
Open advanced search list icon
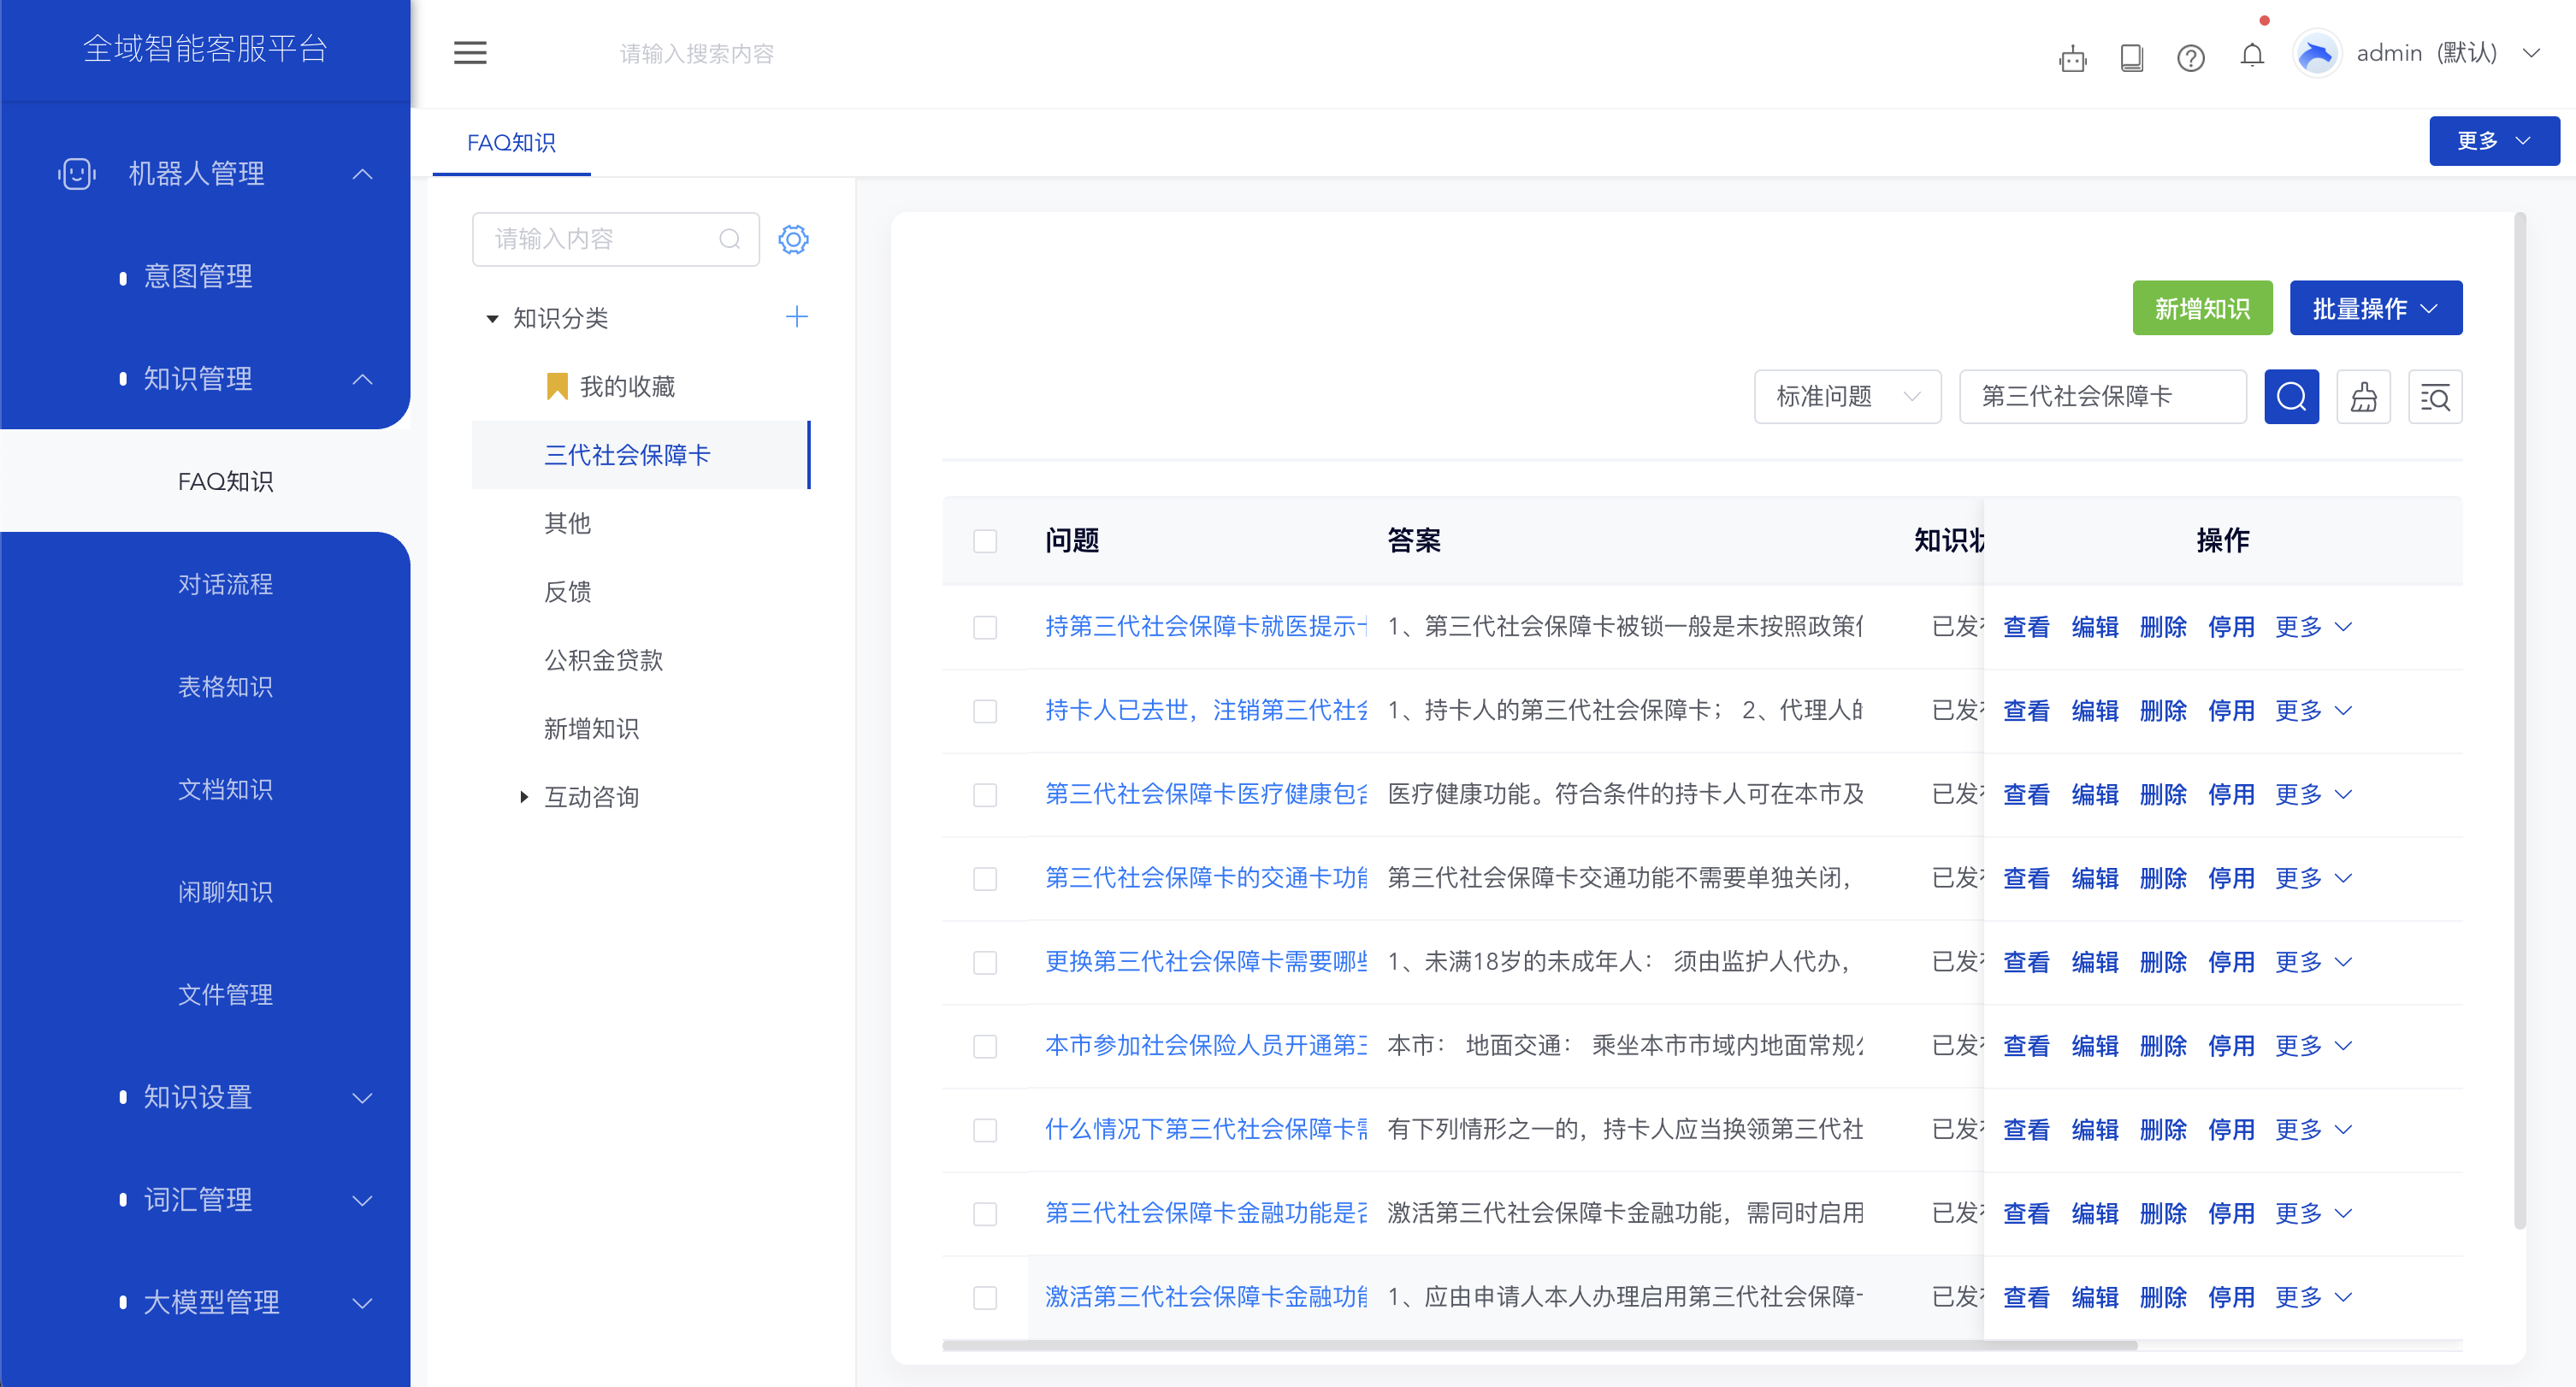click(x=2436, y=396)
